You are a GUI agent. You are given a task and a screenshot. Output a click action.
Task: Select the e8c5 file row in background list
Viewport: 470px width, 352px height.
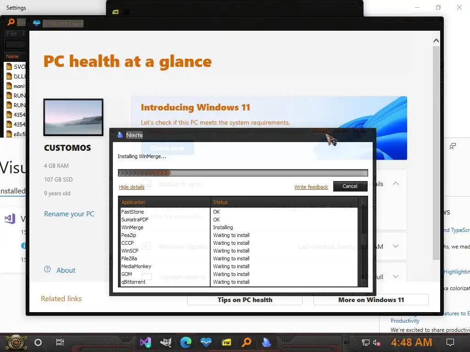coord(16,134)
